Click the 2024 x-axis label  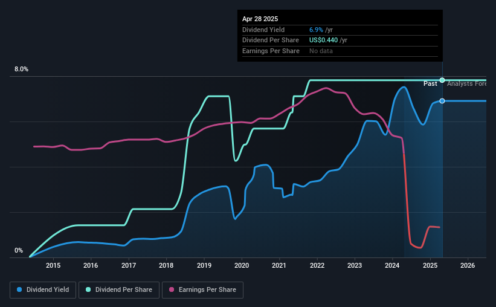coord(392,265)
